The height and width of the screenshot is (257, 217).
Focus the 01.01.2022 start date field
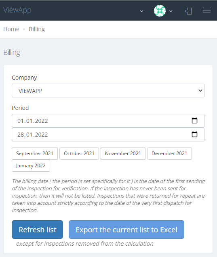click(108, 121)
